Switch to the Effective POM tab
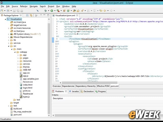Image resolution: width=163 pixels, height=122 pixels. 103,86
